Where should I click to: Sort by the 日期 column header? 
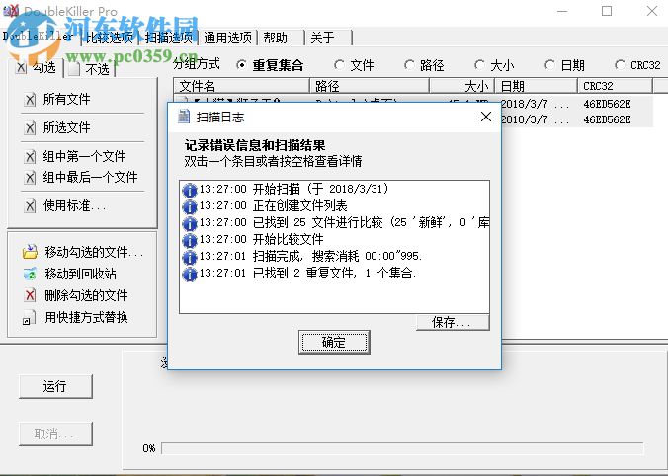[536, 86]
